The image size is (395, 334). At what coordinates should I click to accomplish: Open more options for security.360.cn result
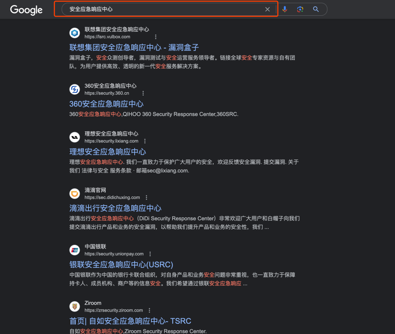143,93
